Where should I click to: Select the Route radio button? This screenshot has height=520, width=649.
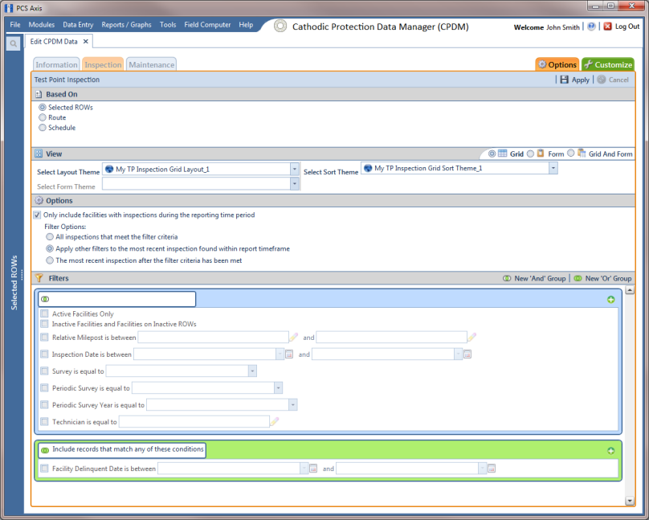pos(43,117)
